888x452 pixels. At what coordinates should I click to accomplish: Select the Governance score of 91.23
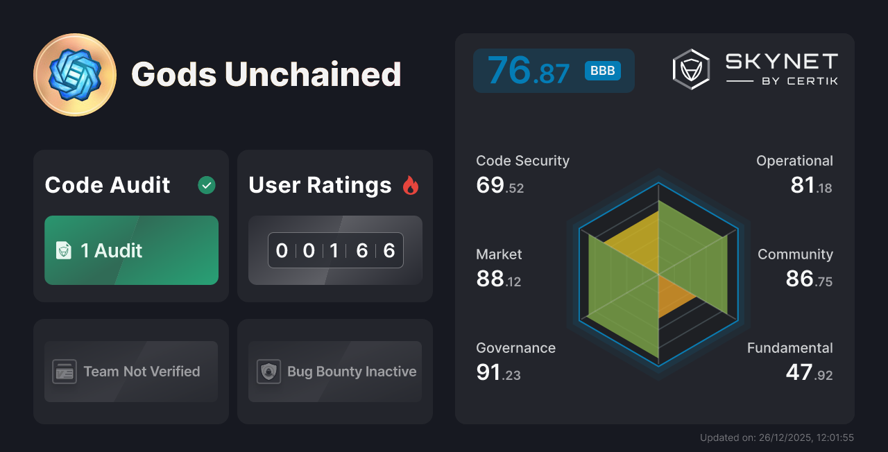tap(499, 360)
